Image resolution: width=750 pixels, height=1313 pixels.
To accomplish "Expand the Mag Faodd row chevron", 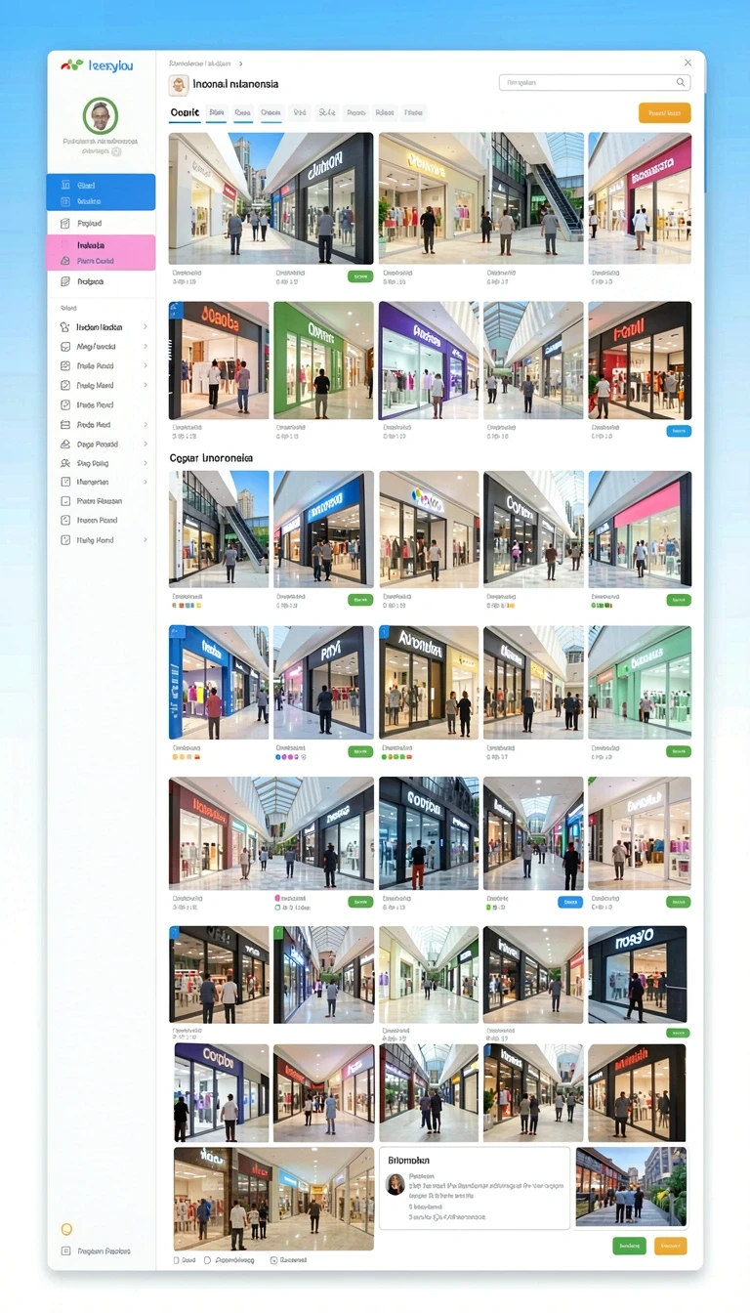I will (x=146, y=347).
